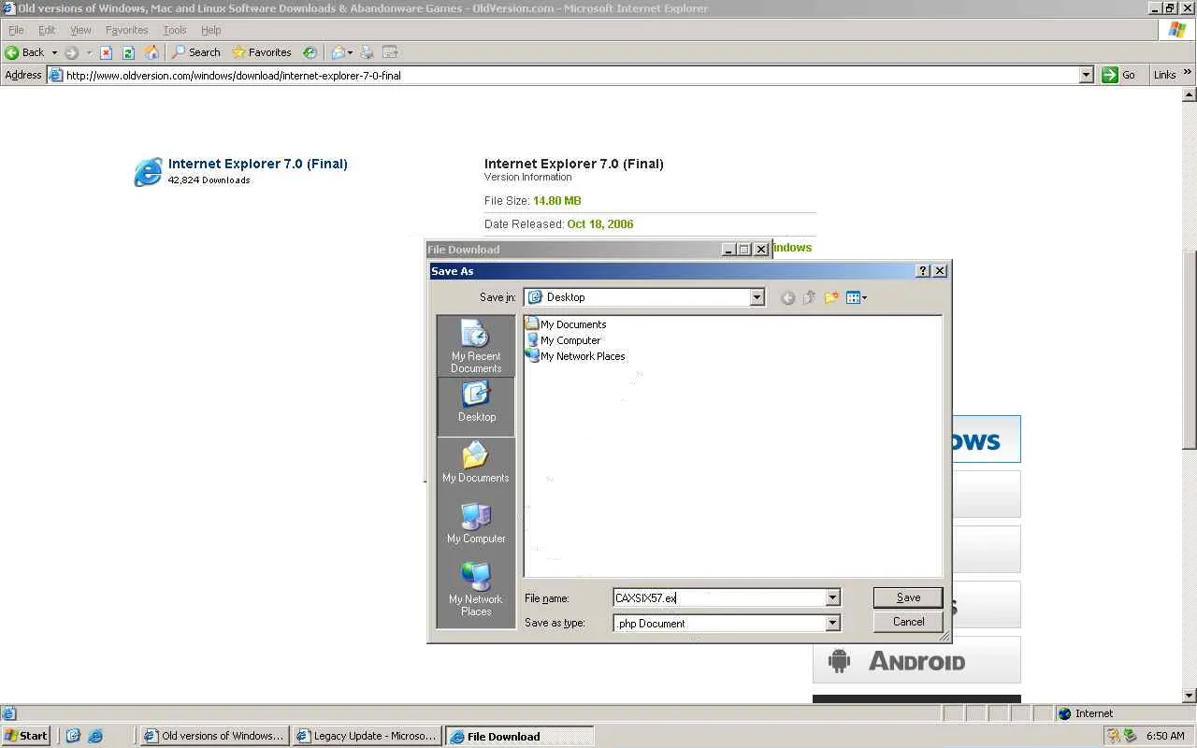Click the Show Desktop quick launch icon
This screenshot has height=748, width=1197.
[x=74, y=736]
